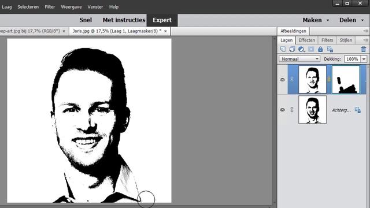Hide Laag 1 with its eye icon
Screen dimensions: 370x208
click(282, 80)
